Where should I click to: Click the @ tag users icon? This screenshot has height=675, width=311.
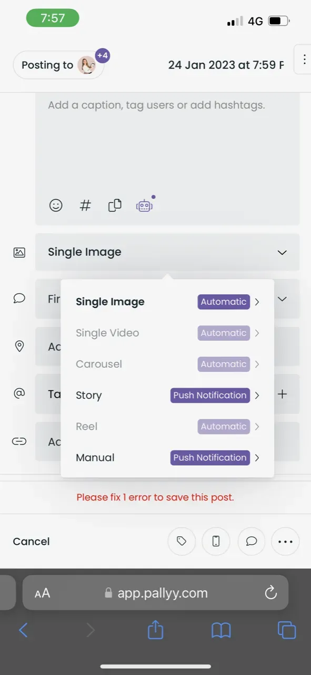(19, 393)
